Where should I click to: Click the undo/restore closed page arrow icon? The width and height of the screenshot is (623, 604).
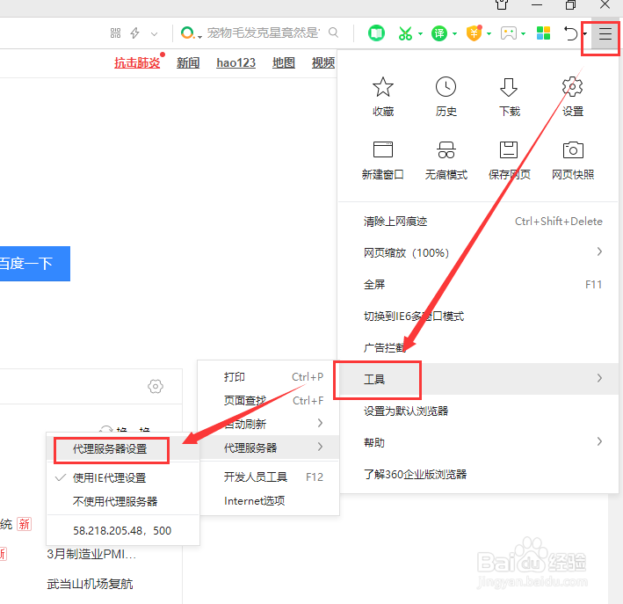(x=570, y=33)
